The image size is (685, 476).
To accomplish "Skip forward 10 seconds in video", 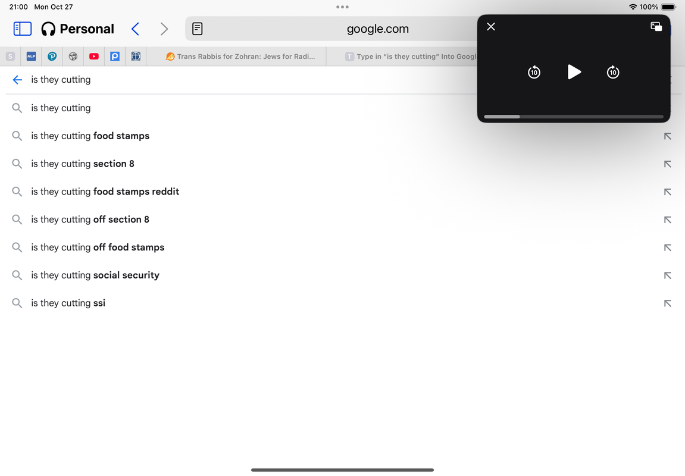I will [x=613, y=72].
